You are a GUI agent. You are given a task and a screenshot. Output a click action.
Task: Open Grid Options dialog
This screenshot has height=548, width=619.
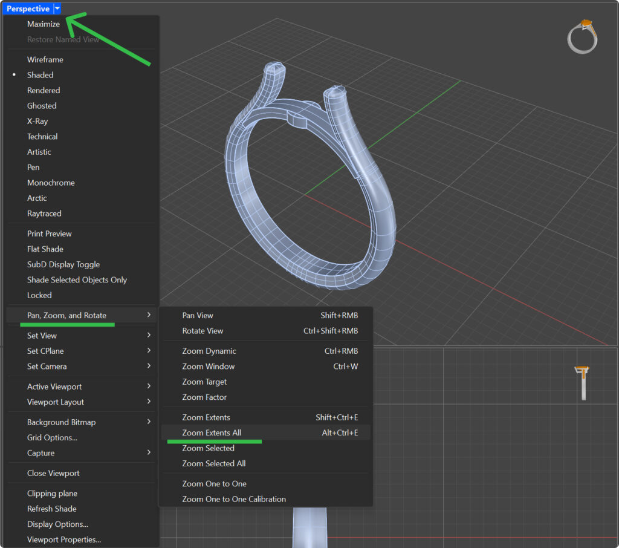(x=52, y=438)
